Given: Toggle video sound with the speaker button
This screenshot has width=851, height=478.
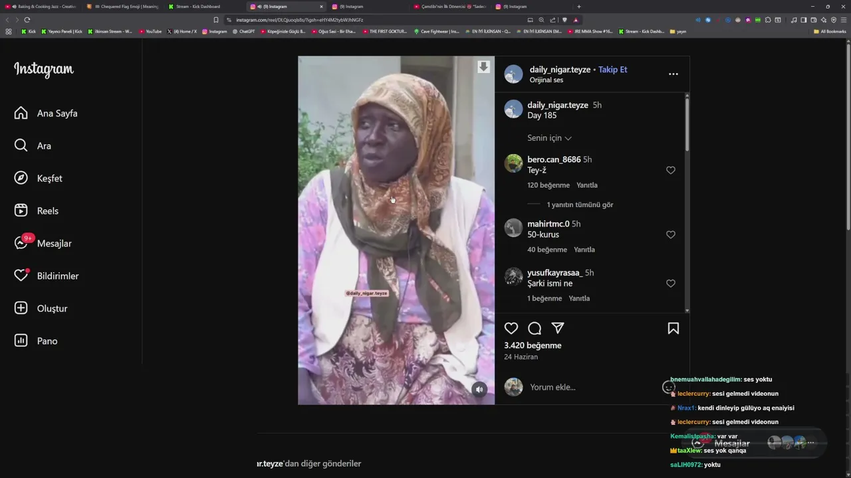Looking at the screenshot, I should coord(479,390).
